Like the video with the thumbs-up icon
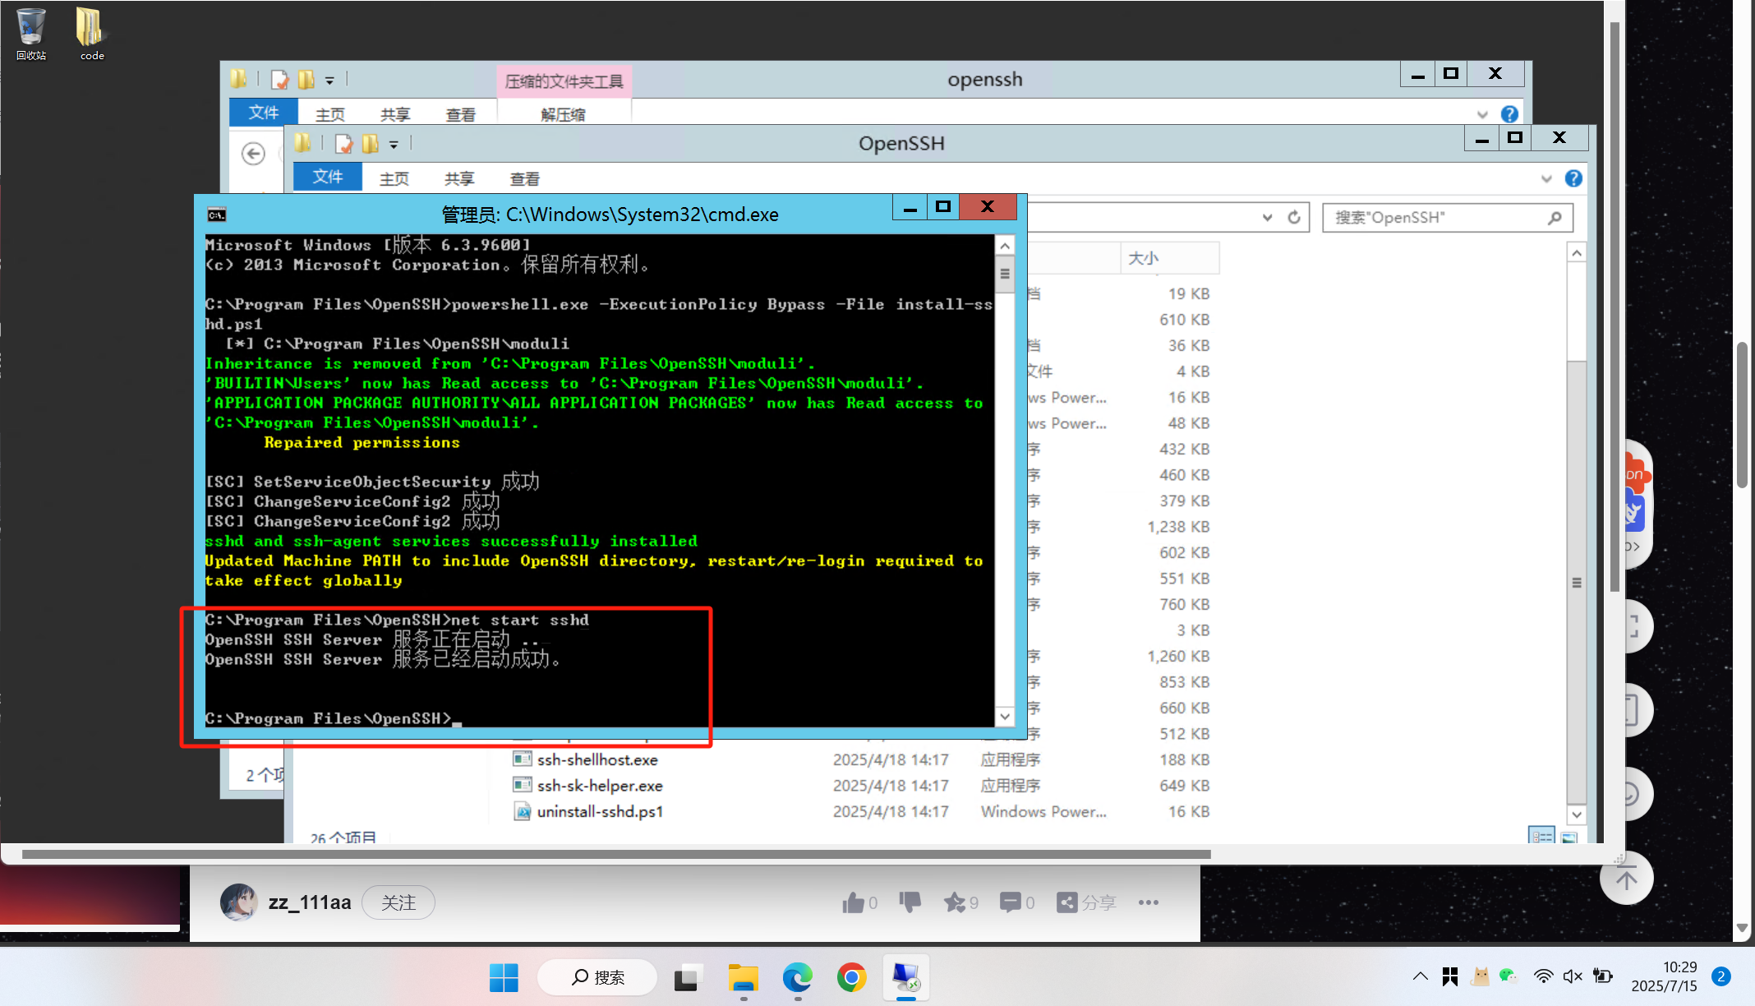1755x1006 pixels. point(854,902)
